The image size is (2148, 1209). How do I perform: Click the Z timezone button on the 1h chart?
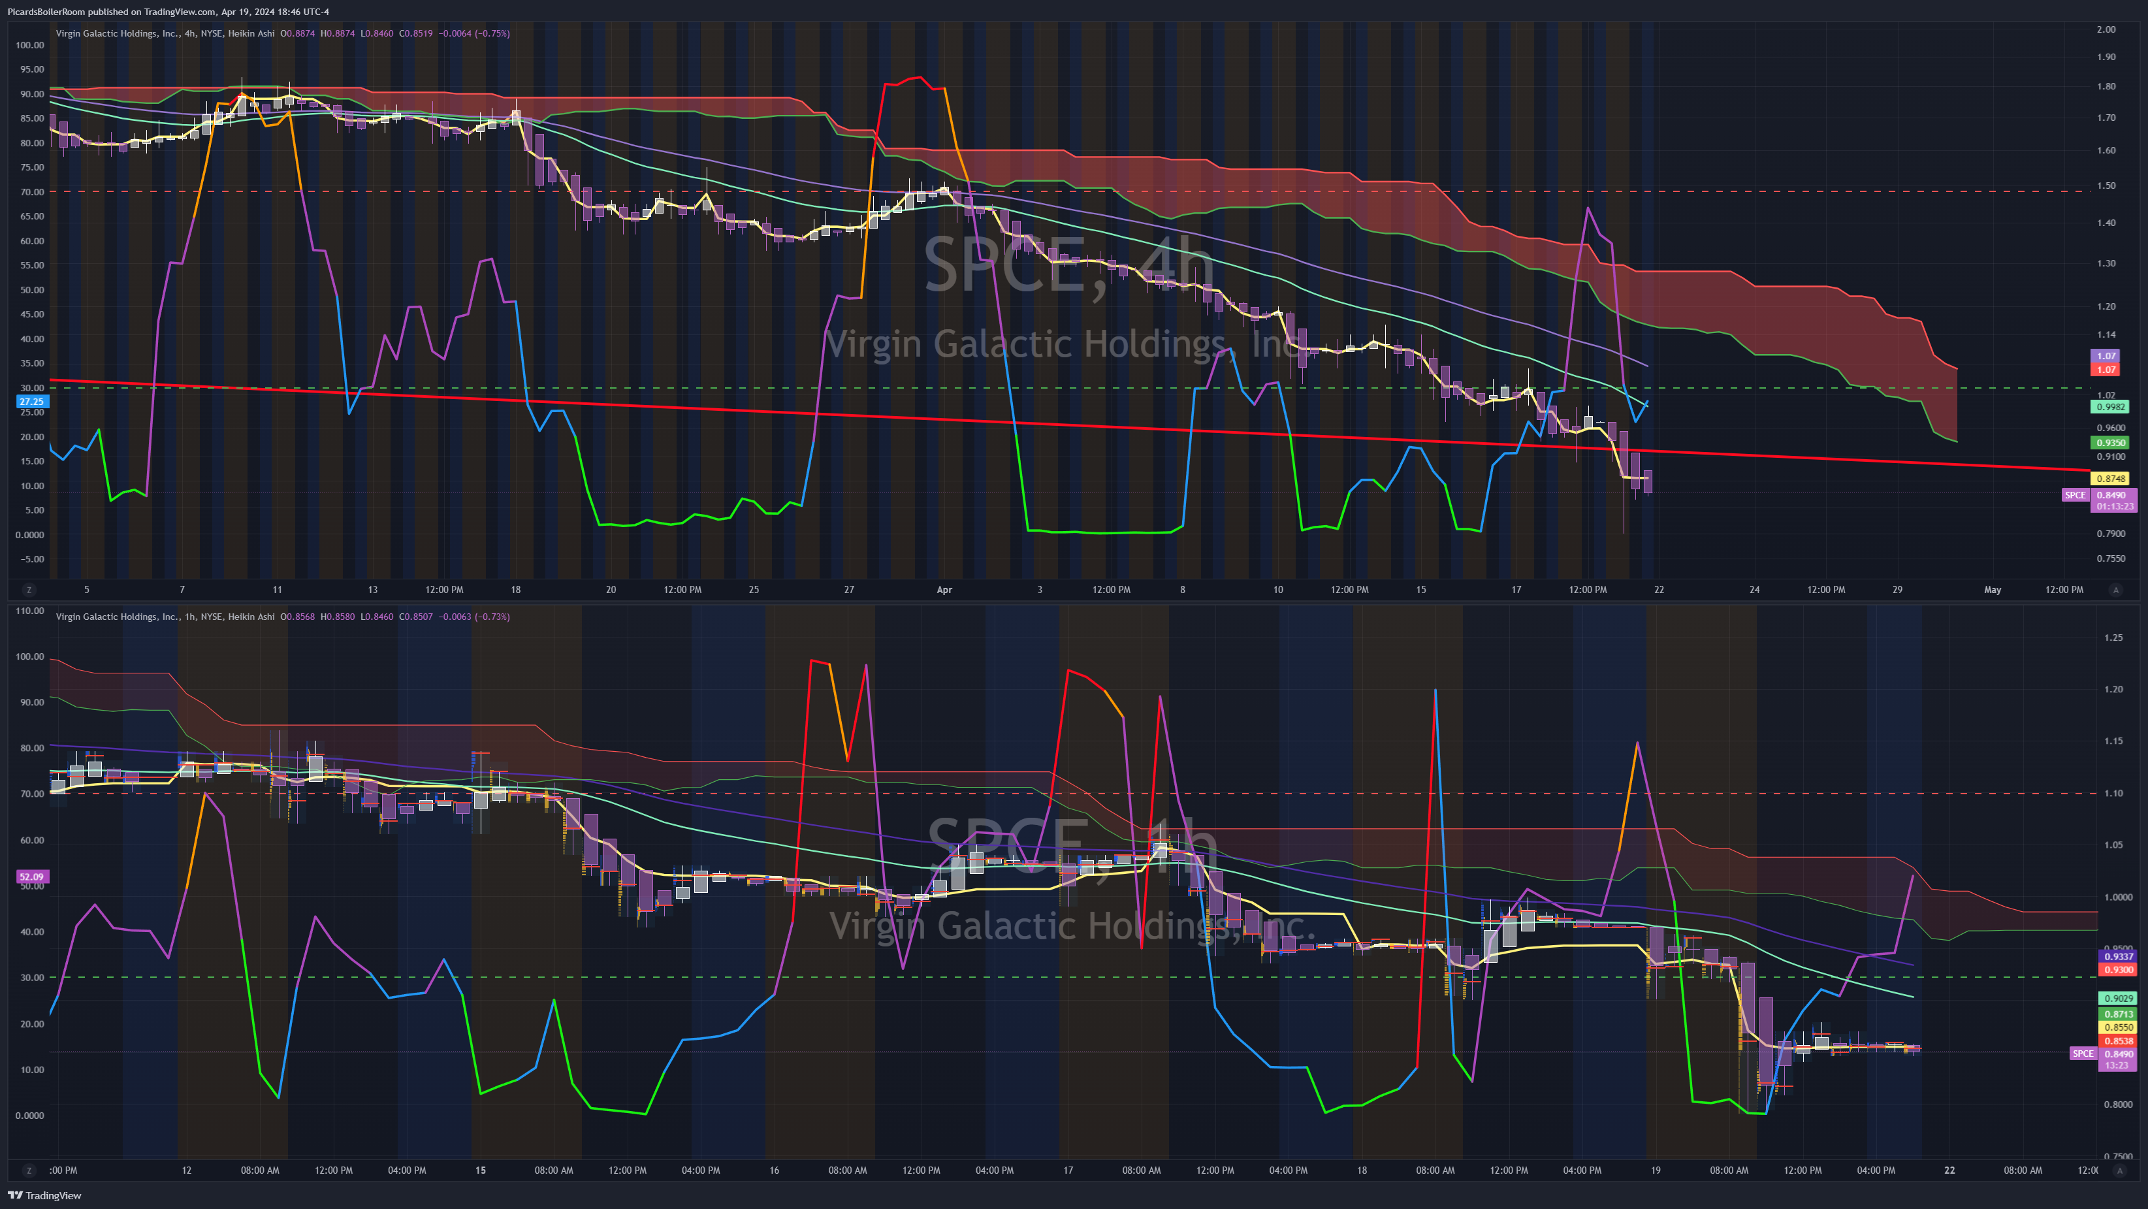[29, 1170]
